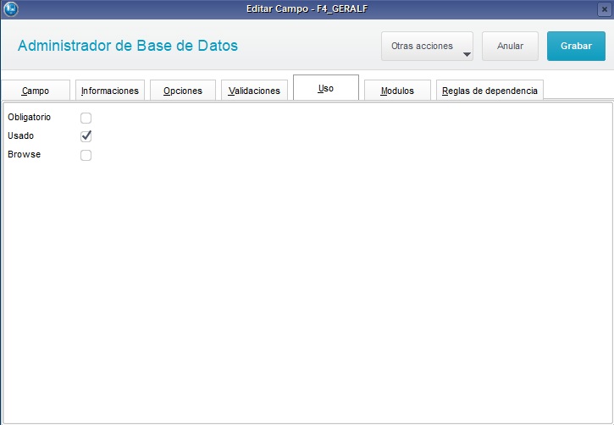Click the Uso tab

[326, 88]
